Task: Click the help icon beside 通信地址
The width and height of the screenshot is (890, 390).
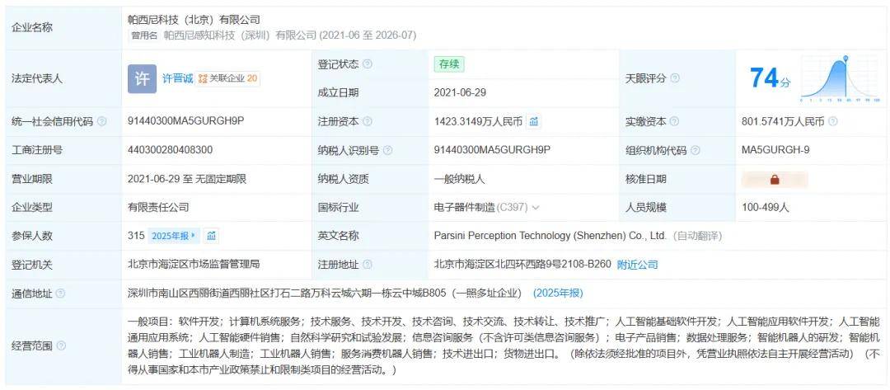Action: [x=61, y=294]
